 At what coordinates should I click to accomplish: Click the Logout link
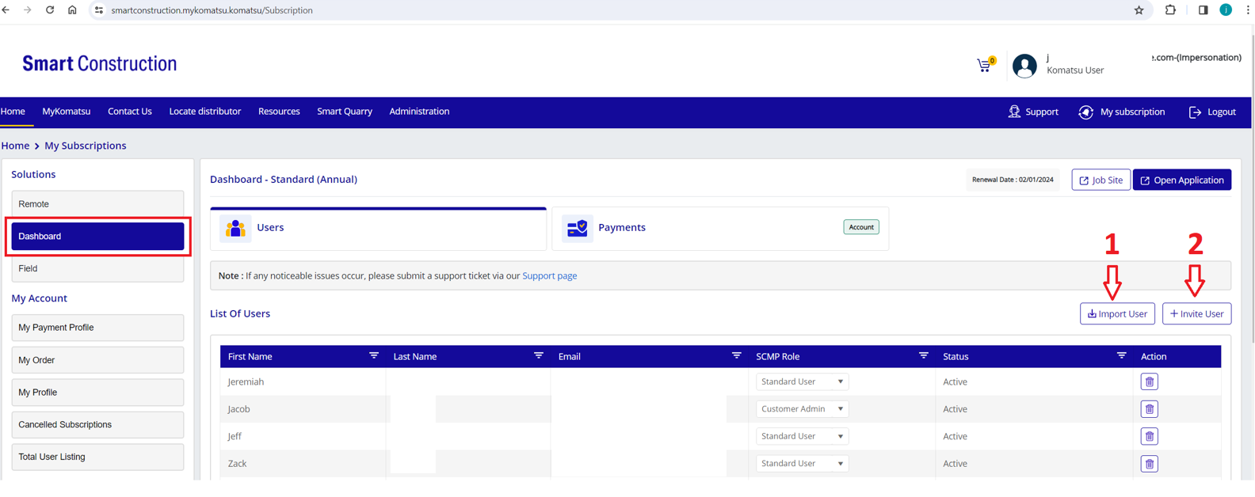pos(1212,112)
